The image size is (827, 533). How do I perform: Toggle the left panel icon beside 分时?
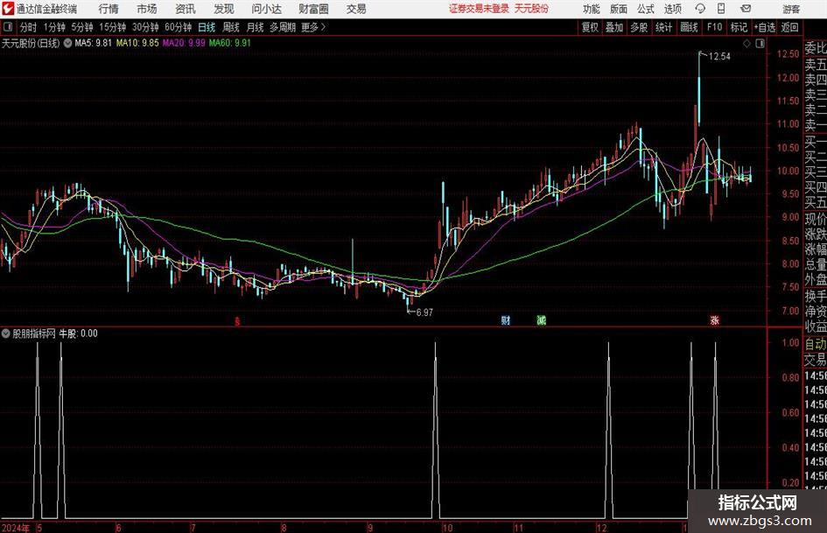[7, 27]
